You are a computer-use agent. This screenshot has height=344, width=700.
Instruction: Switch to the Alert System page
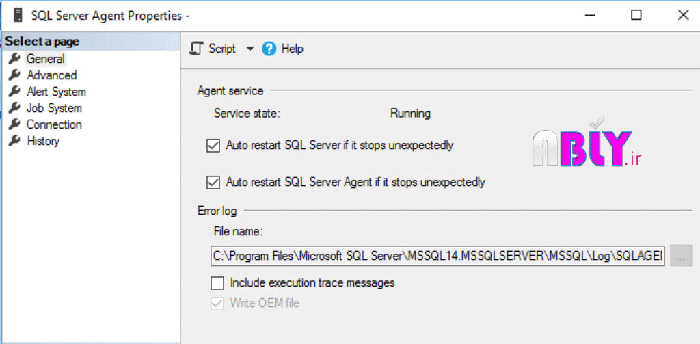tap(56, 92)
